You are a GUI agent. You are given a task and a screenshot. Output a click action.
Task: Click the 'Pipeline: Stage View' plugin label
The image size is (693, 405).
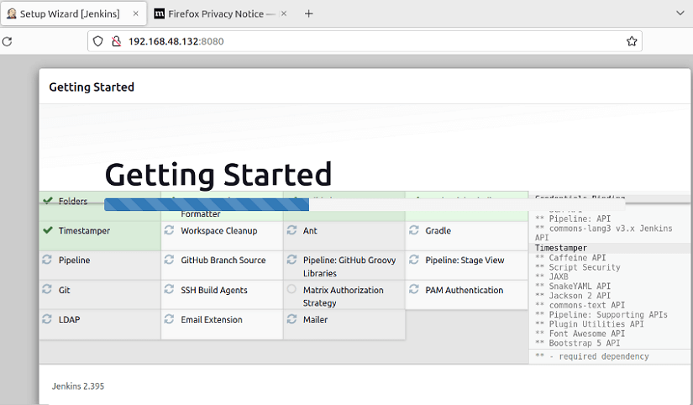[465, 260]
